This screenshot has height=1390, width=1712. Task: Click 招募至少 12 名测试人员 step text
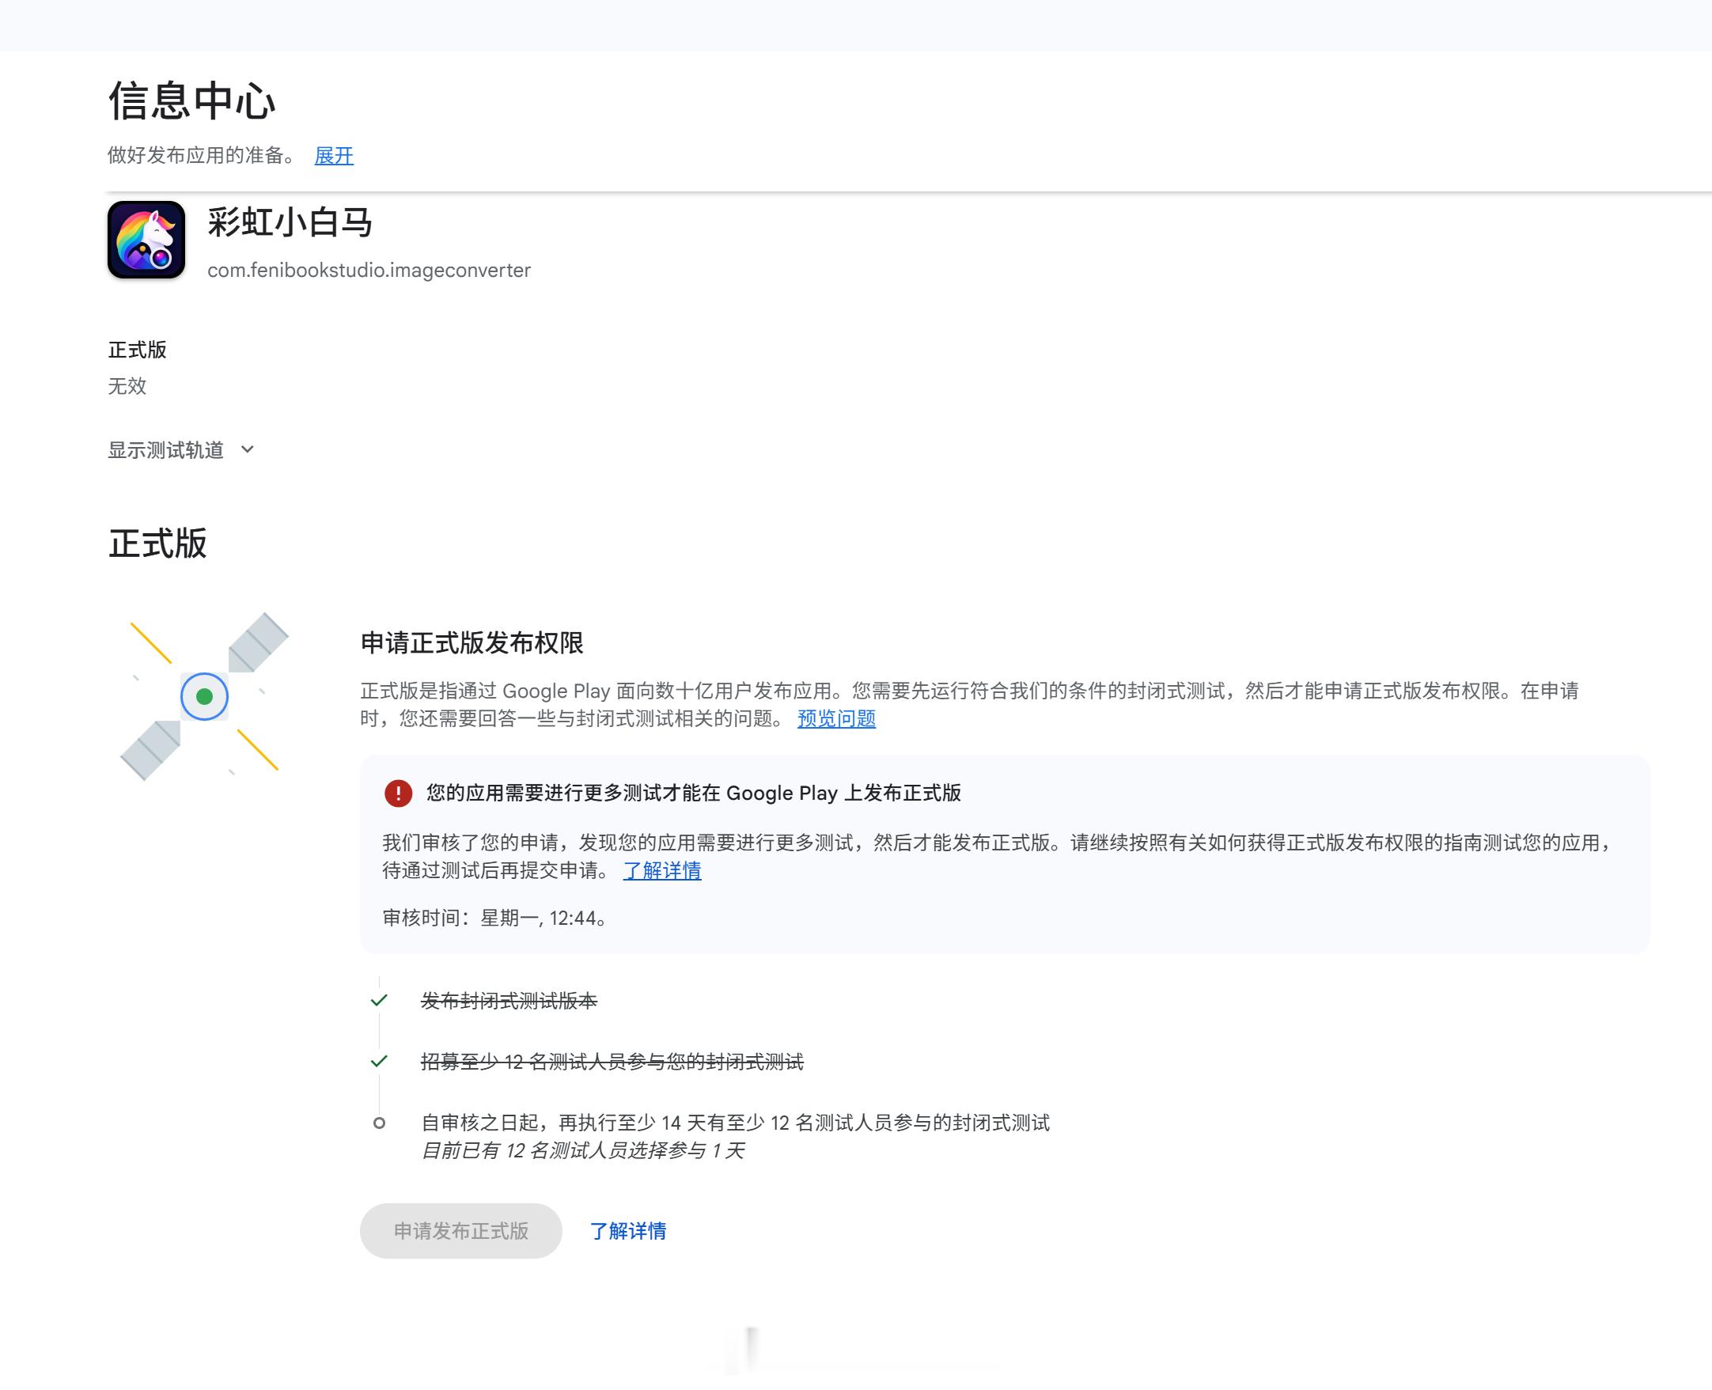click(x=612, y=1061)
